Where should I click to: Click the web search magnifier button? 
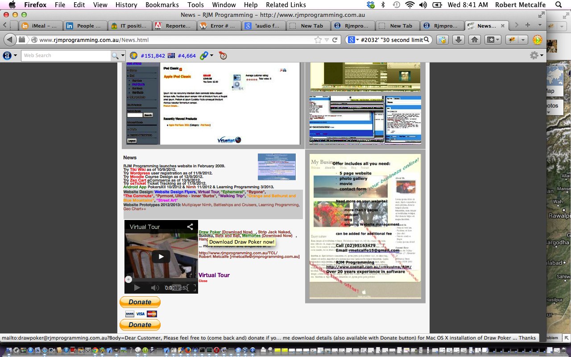coord(115,56)
